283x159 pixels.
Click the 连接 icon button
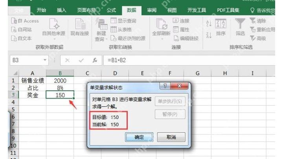click(181, 21)
